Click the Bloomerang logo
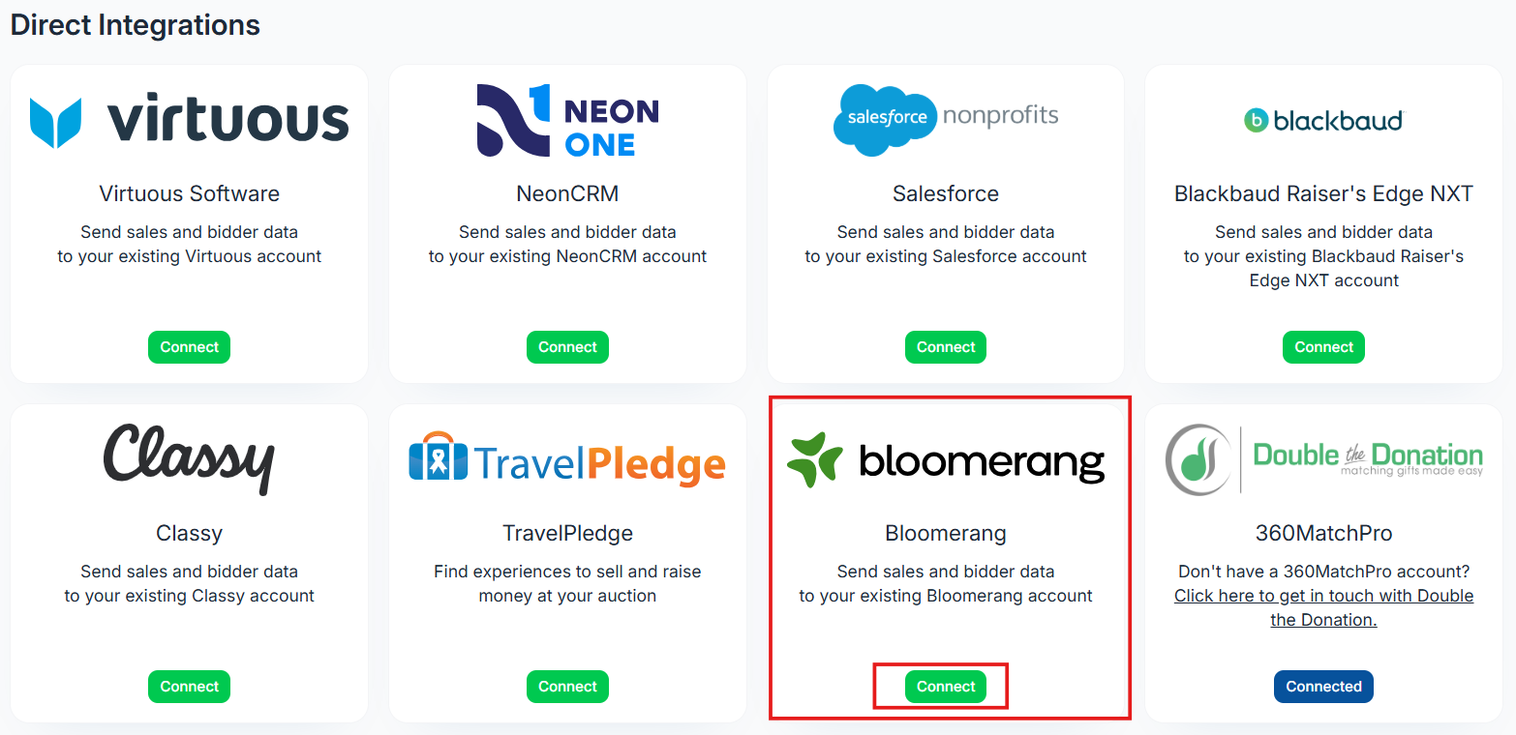 coord(945,460)
